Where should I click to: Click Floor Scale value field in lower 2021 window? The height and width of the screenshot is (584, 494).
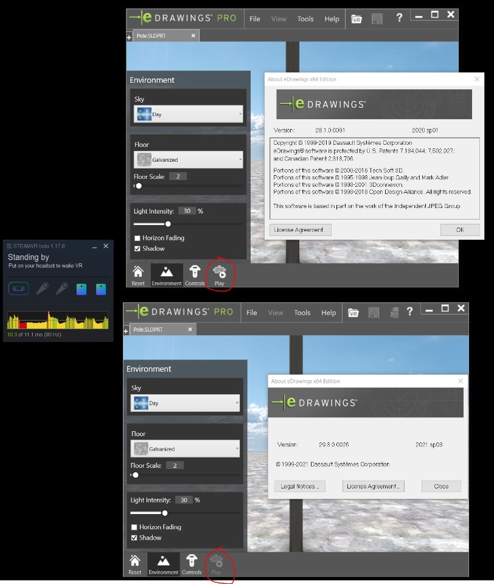coord(175,465)
